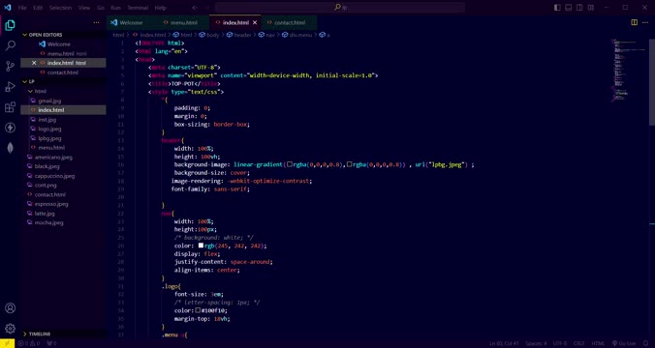This screenshot has height=348, width=655.
Task: Open the Extensions view
Action: point(10,107)
